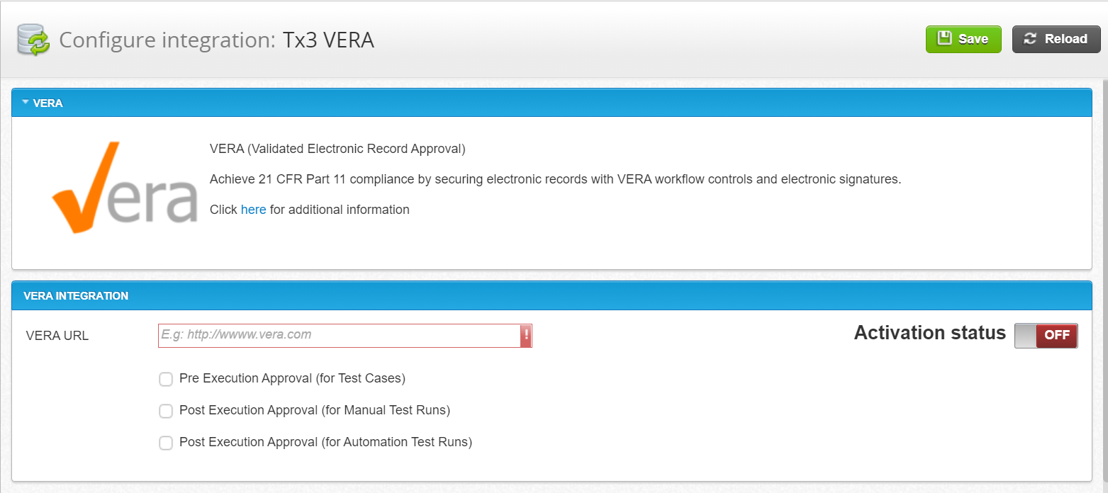Screen dimensions: 1108x493
Task: Click the VERA panel header title
Action: pos(48,103)
